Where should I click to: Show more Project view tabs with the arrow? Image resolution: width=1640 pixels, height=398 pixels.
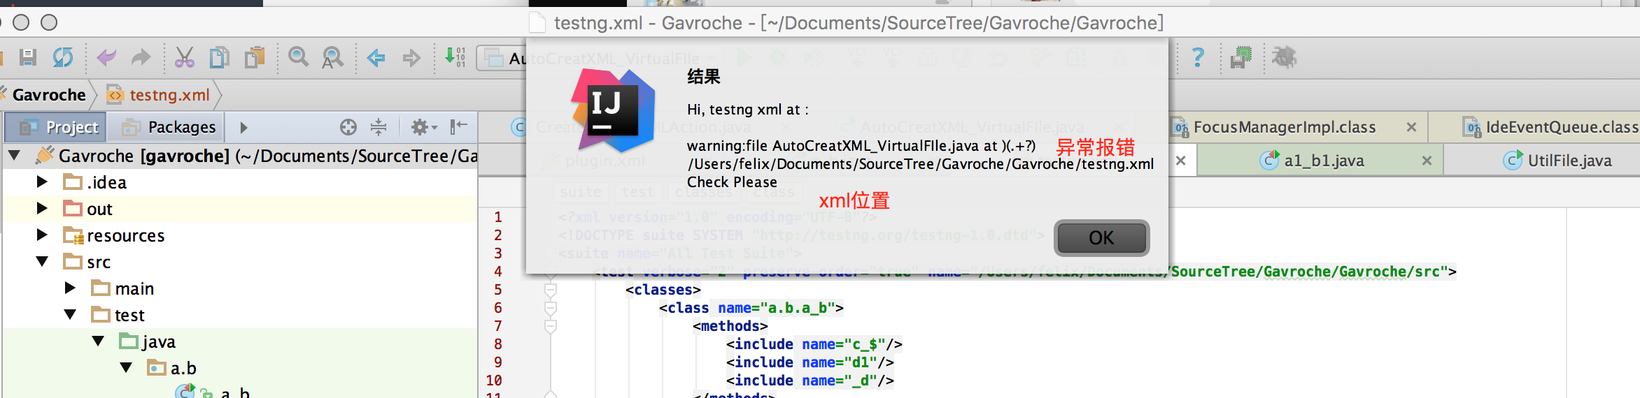tap(243, 128)
